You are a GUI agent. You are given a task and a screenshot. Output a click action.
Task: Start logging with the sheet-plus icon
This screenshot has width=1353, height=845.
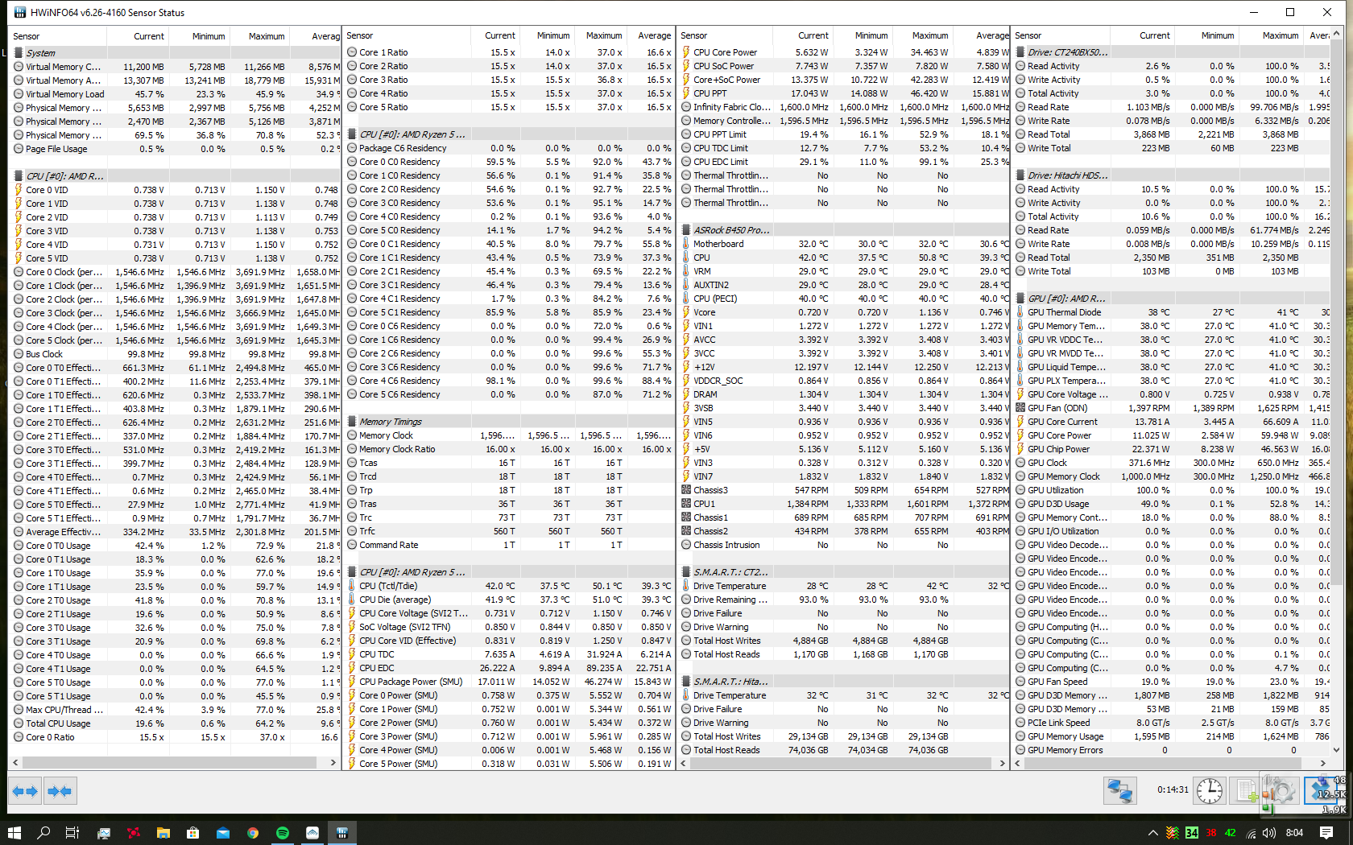[x=1247, y=791]
